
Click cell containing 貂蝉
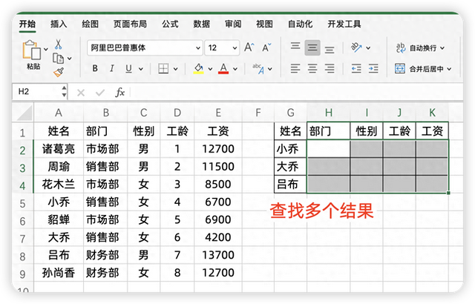59,219
